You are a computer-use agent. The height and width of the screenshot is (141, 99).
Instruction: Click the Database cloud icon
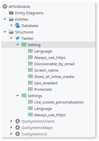(x=18, y=25)
